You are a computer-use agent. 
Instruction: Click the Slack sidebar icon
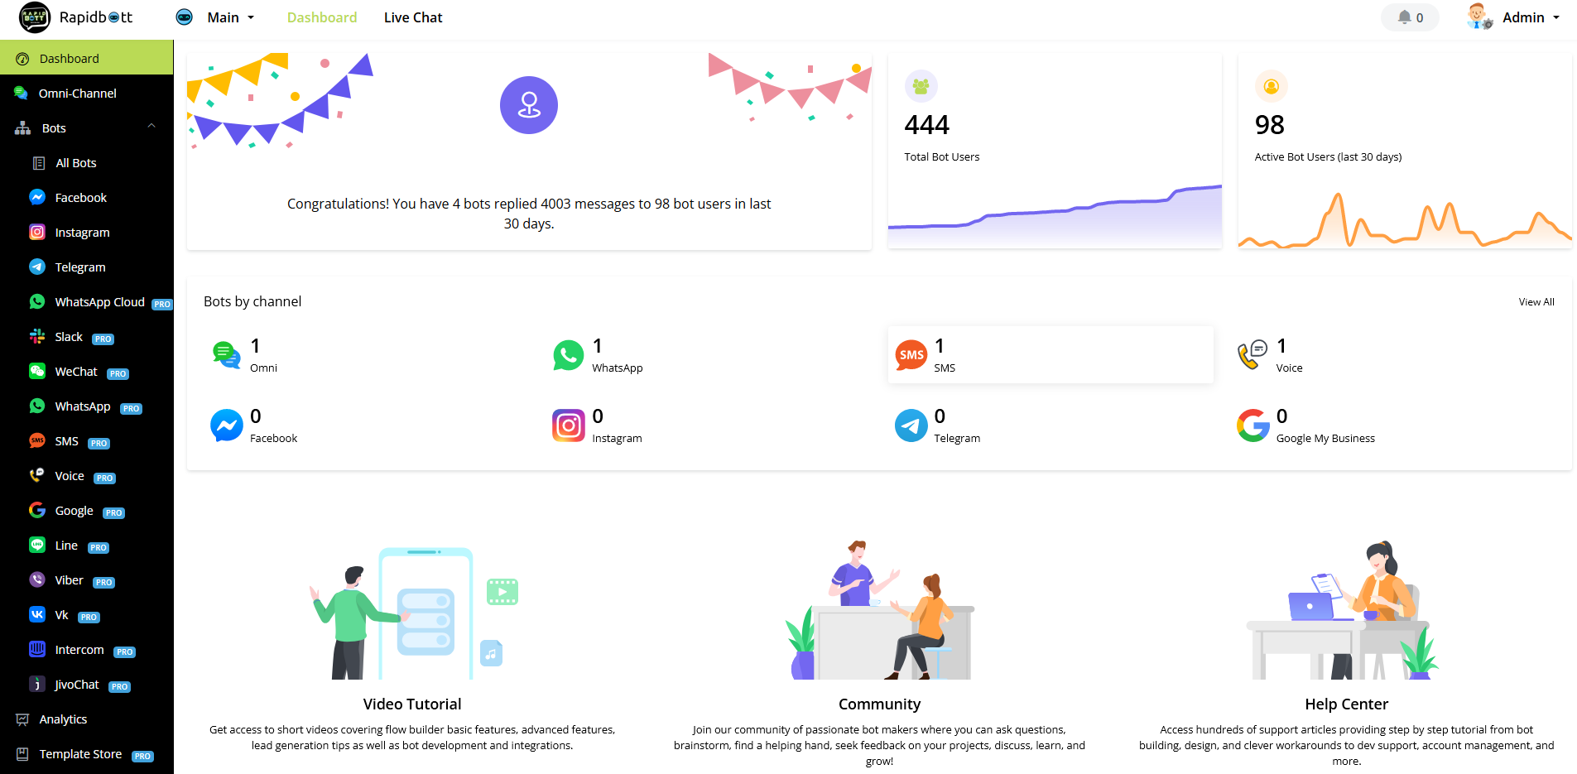pyautogui.click(x=37, y=336)
